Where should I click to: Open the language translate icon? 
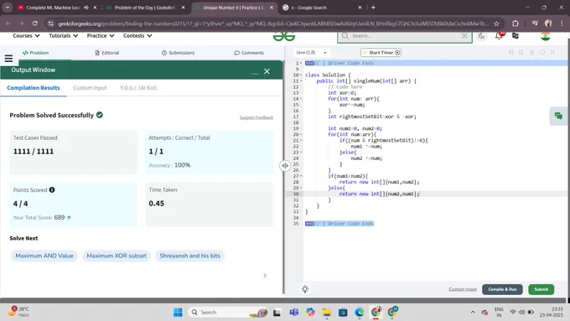pyautogui.click(x=516, y=36)
